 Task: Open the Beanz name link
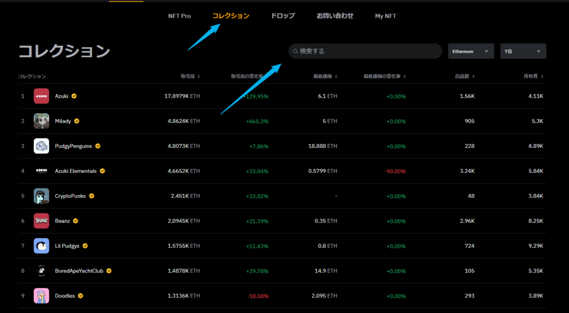click(x=62, y=221)
